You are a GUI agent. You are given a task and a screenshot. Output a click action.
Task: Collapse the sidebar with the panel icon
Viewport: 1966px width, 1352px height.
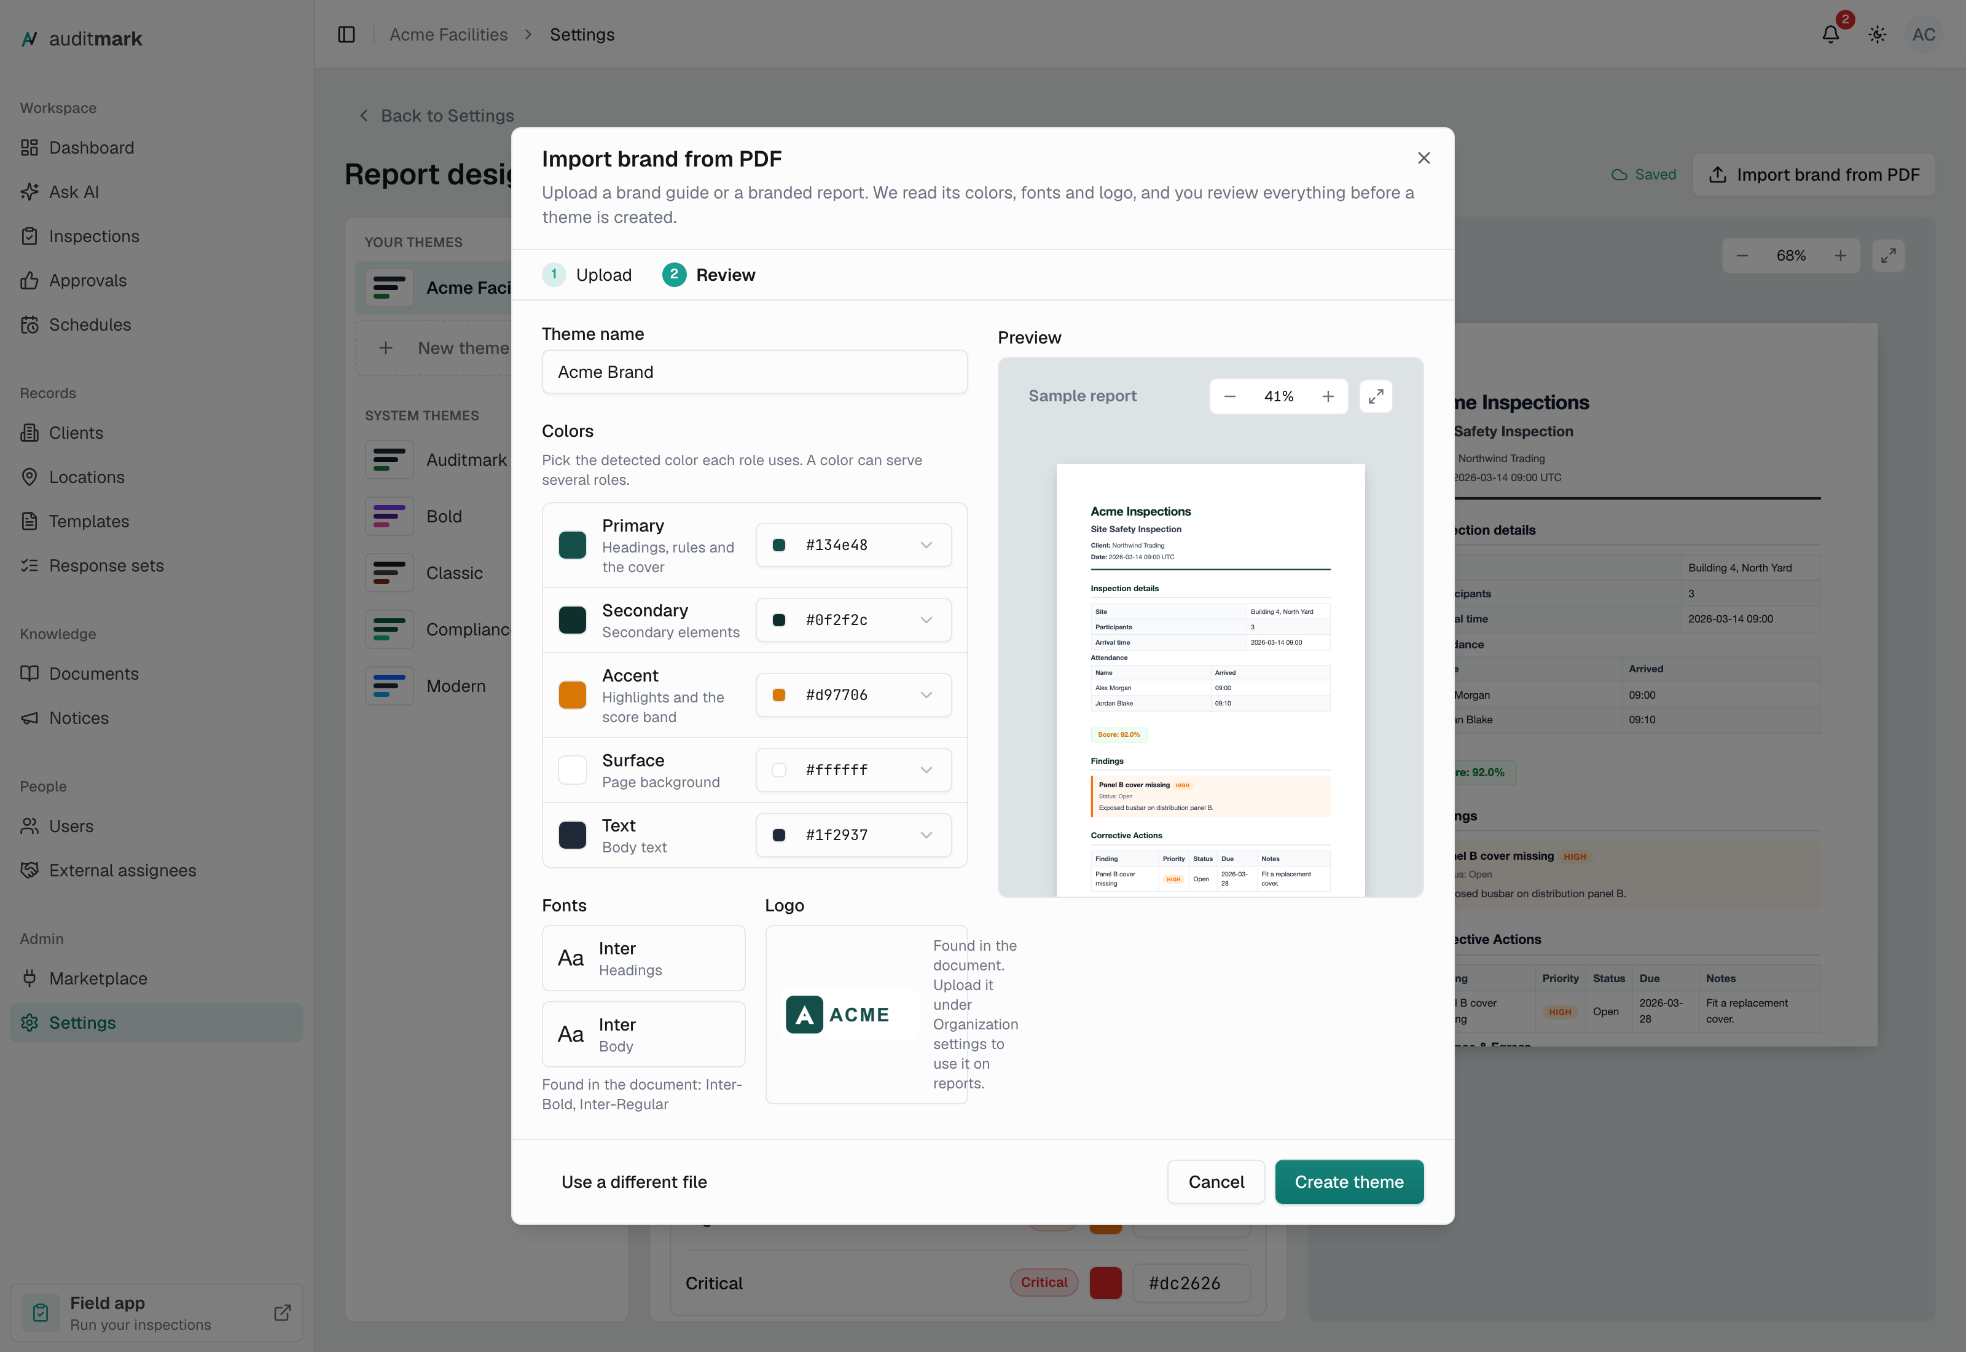(347, 35)
